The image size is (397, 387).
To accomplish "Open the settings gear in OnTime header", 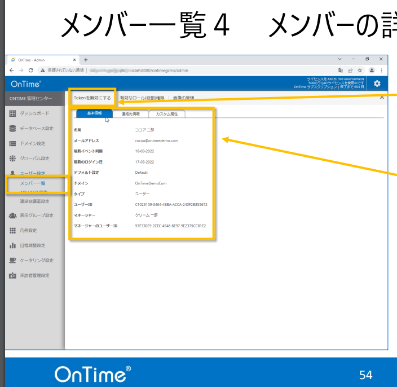I will coord(377,83).
